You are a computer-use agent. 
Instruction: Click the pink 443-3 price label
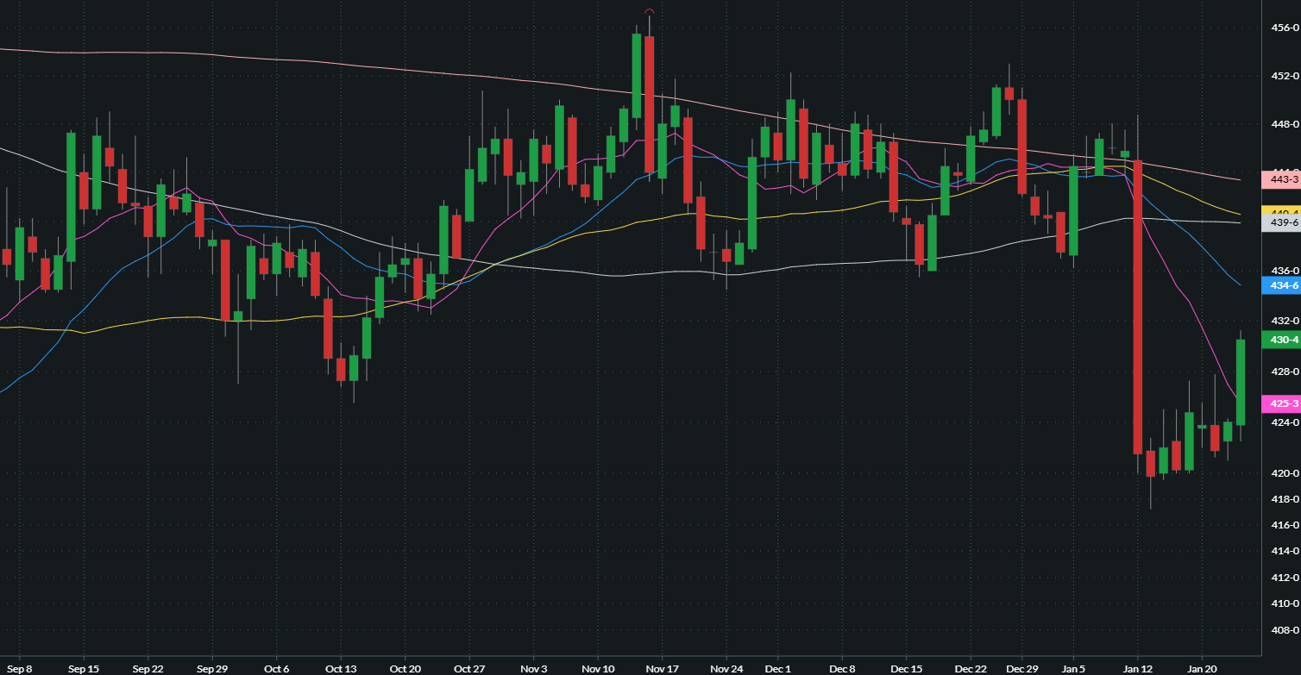[1280, 179]
